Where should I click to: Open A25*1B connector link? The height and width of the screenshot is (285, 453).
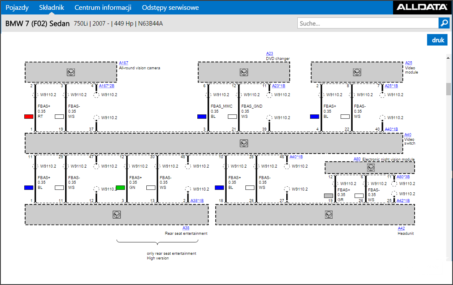tap(391, 86)
